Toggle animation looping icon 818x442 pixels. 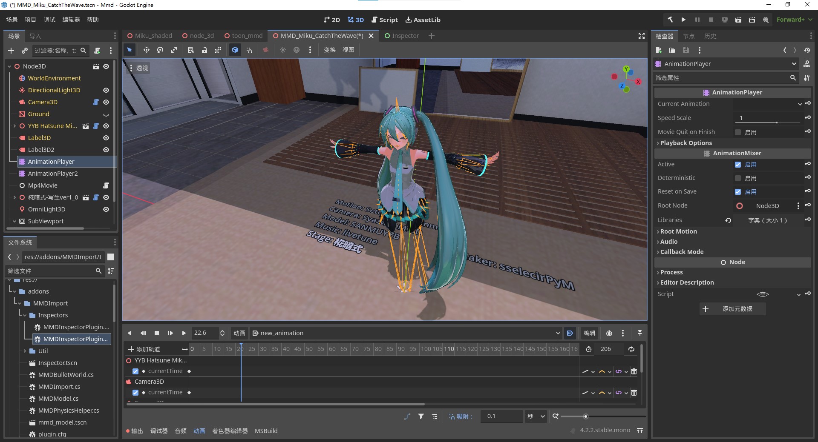(631, 349)
